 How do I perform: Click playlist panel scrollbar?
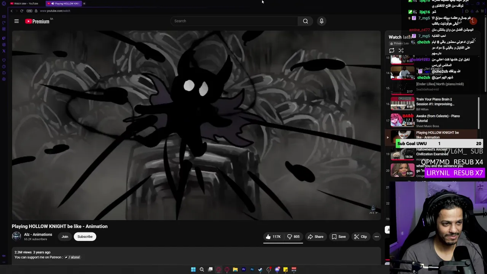[479, 113]
